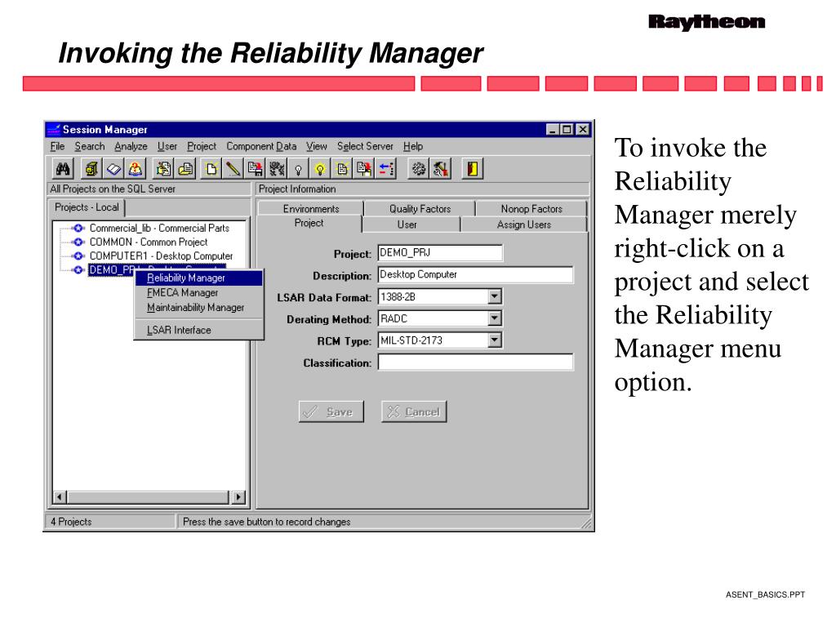Click the new blank document toolbar icon
The height and width of the screenshot is (627, 836).
coord(211,169)
